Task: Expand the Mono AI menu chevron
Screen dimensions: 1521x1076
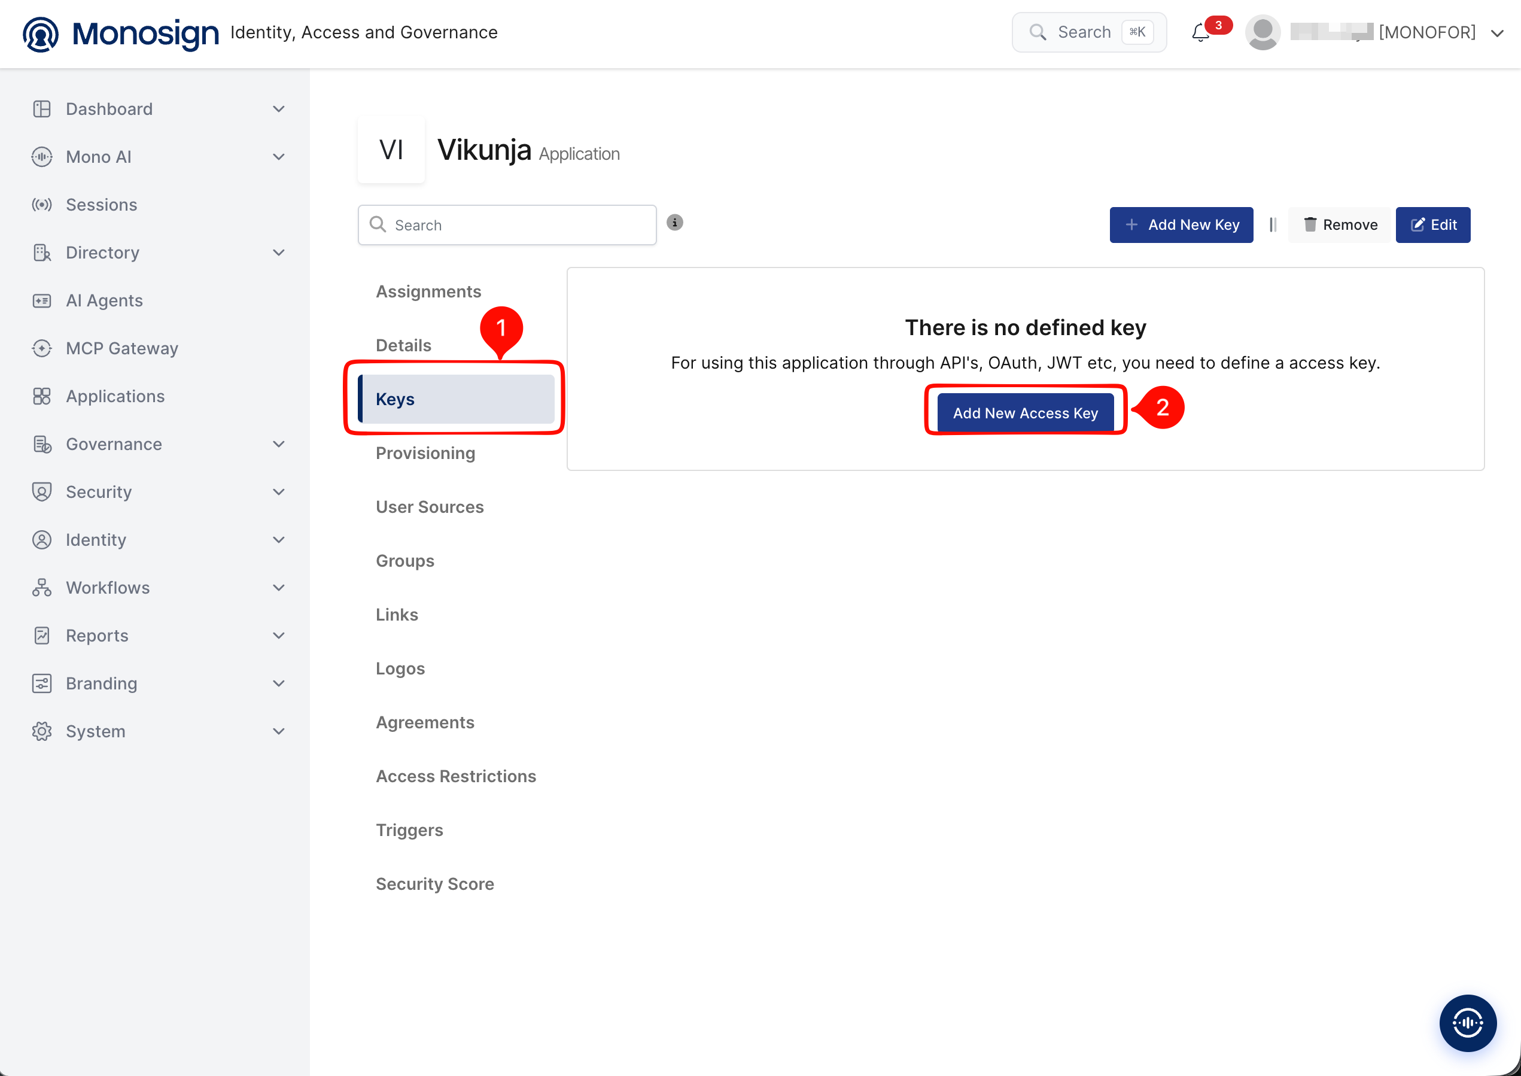Action: coord(279,157)
